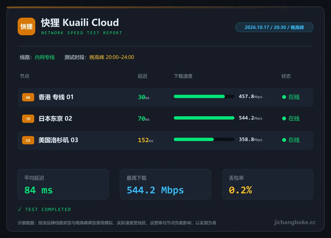
Task: Open the 最高下载 544.2 Mbps card
Action: coord(165,184)
